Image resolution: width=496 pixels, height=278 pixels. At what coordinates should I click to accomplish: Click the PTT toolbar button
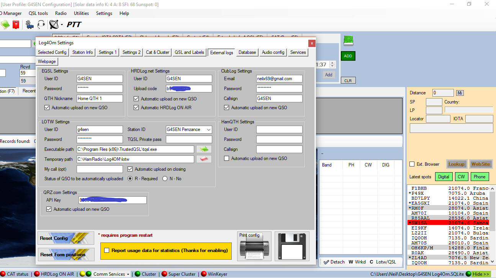[74, 25]
